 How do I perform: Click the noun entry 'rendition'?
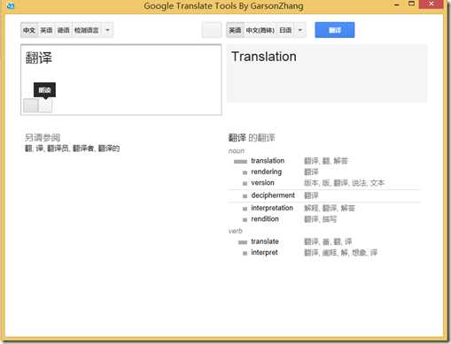point(265,219)
